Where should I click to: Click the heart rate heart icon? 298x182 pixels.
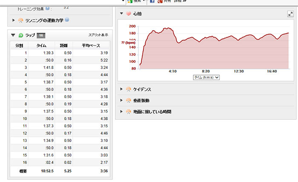[128, 14]
